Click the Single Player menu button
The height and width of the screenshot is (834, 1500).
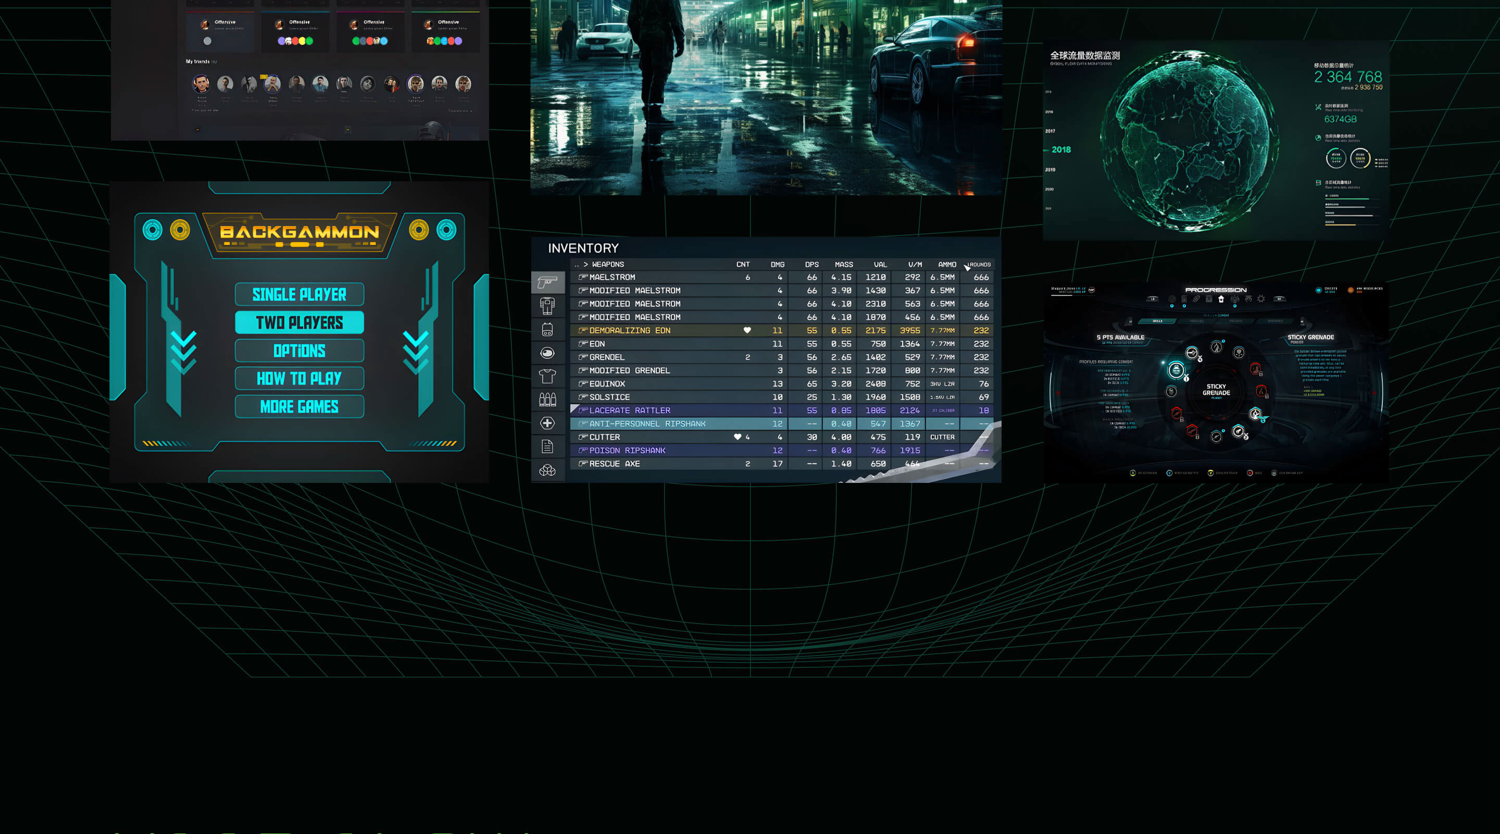click(x=299, y=295)
